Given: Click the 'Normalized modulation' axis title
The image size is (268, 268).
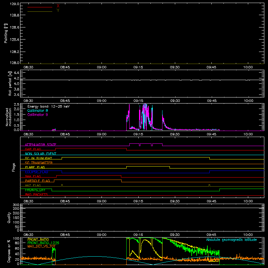Looking at the screenshot, I should click(x=8, y=117).
